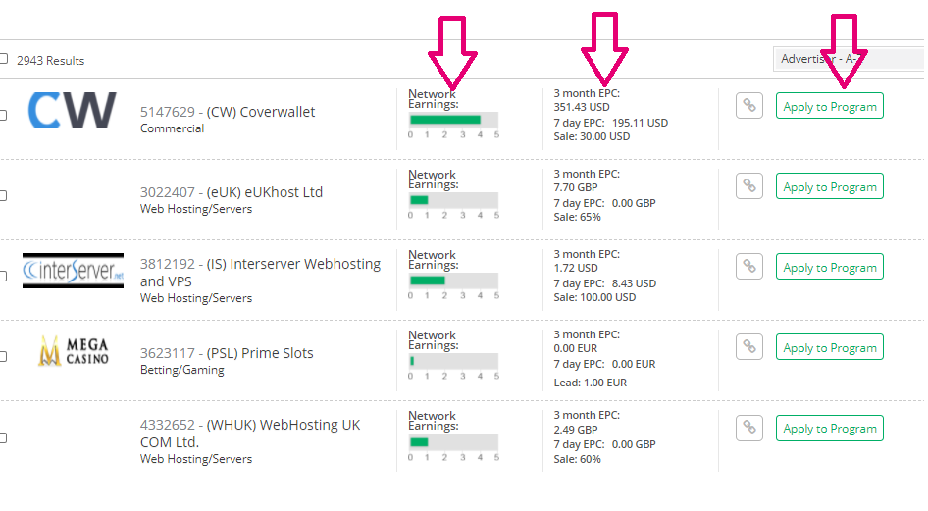Open the Interserver Webhosting and VPS link
The width and height of the screenshot is (928, 511).
(x=260, y=272)
